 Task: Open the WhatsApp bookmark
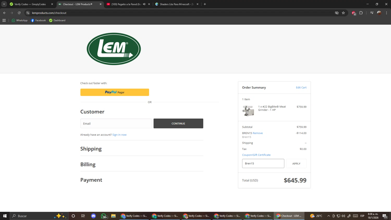20,20
